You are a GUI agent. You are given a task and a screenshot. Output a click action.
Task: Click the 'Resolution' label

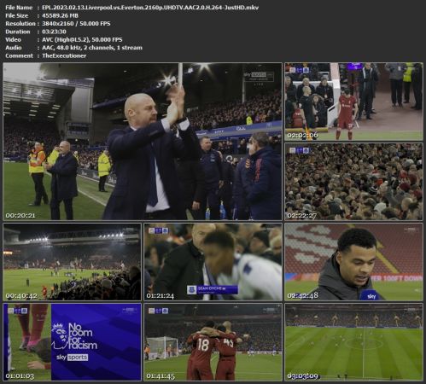point(20,24)
